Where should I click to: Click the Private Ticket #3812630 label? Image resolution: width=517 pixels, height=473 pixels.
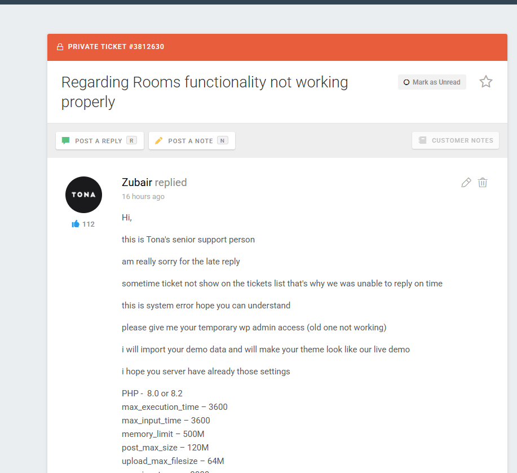[x=116, y=47]
